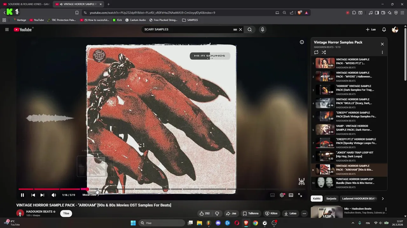Create content with Luo button

[371, 29]
